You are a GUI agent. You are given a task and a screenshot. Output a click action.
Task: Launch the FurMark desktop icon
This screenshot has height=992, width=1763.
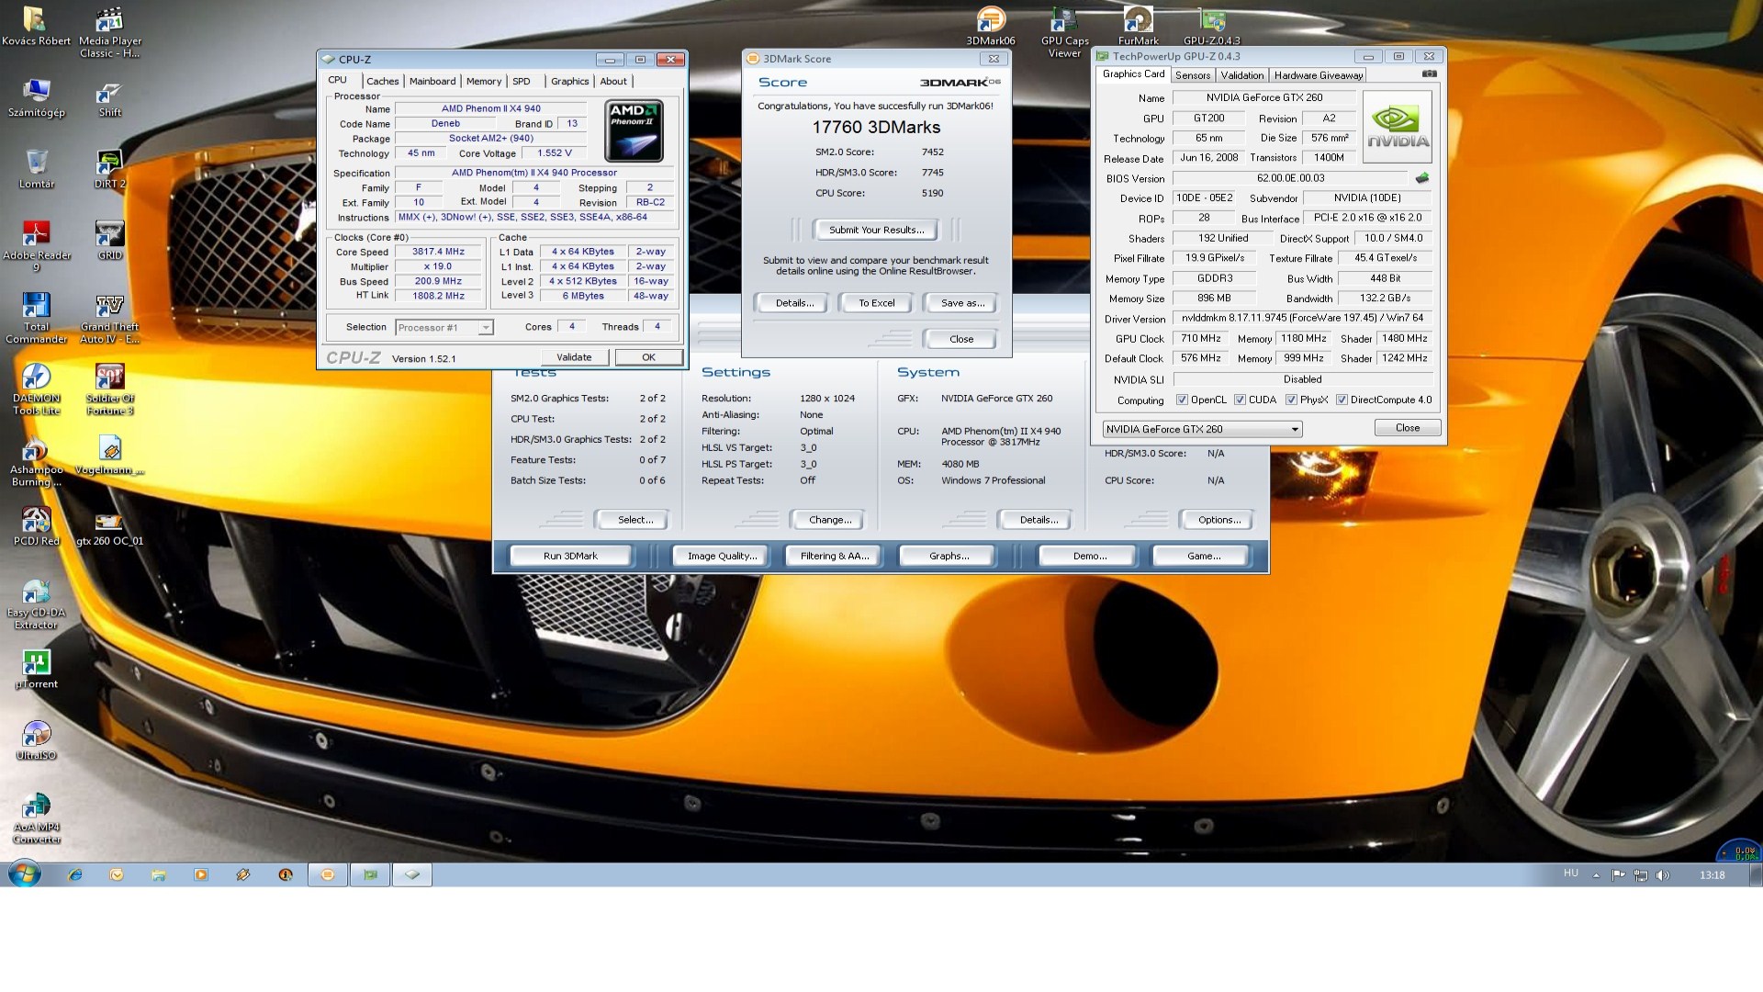pos(1138,26)
